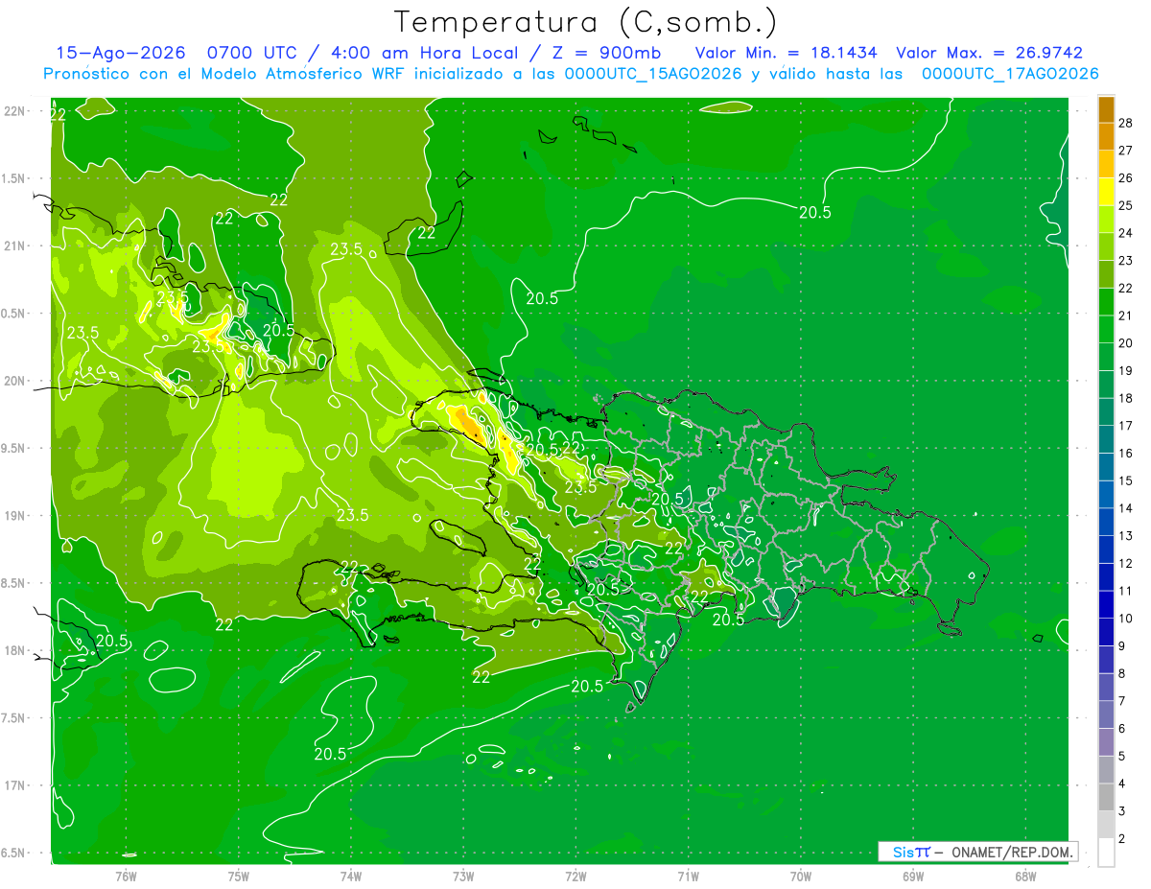Screen dimensions: 1151x889
Task: Click the dark orange colorbar swatch above 28
Action: [1106, 108]
